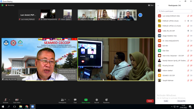This screenshot has height=109, width=194.
Task: Toggle mic for Edi HM
Action: (188, 46)
